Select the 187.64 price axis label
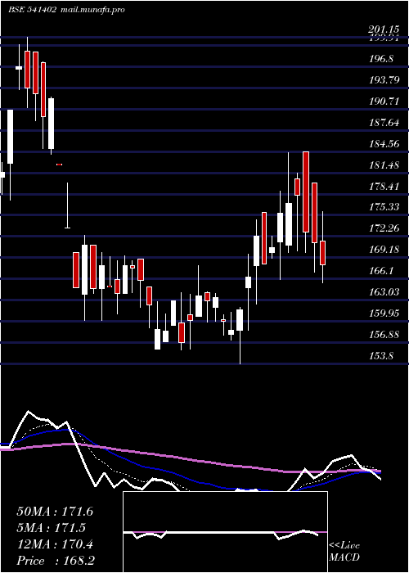This screenshot has width=409, height=573. pos(384,123)
